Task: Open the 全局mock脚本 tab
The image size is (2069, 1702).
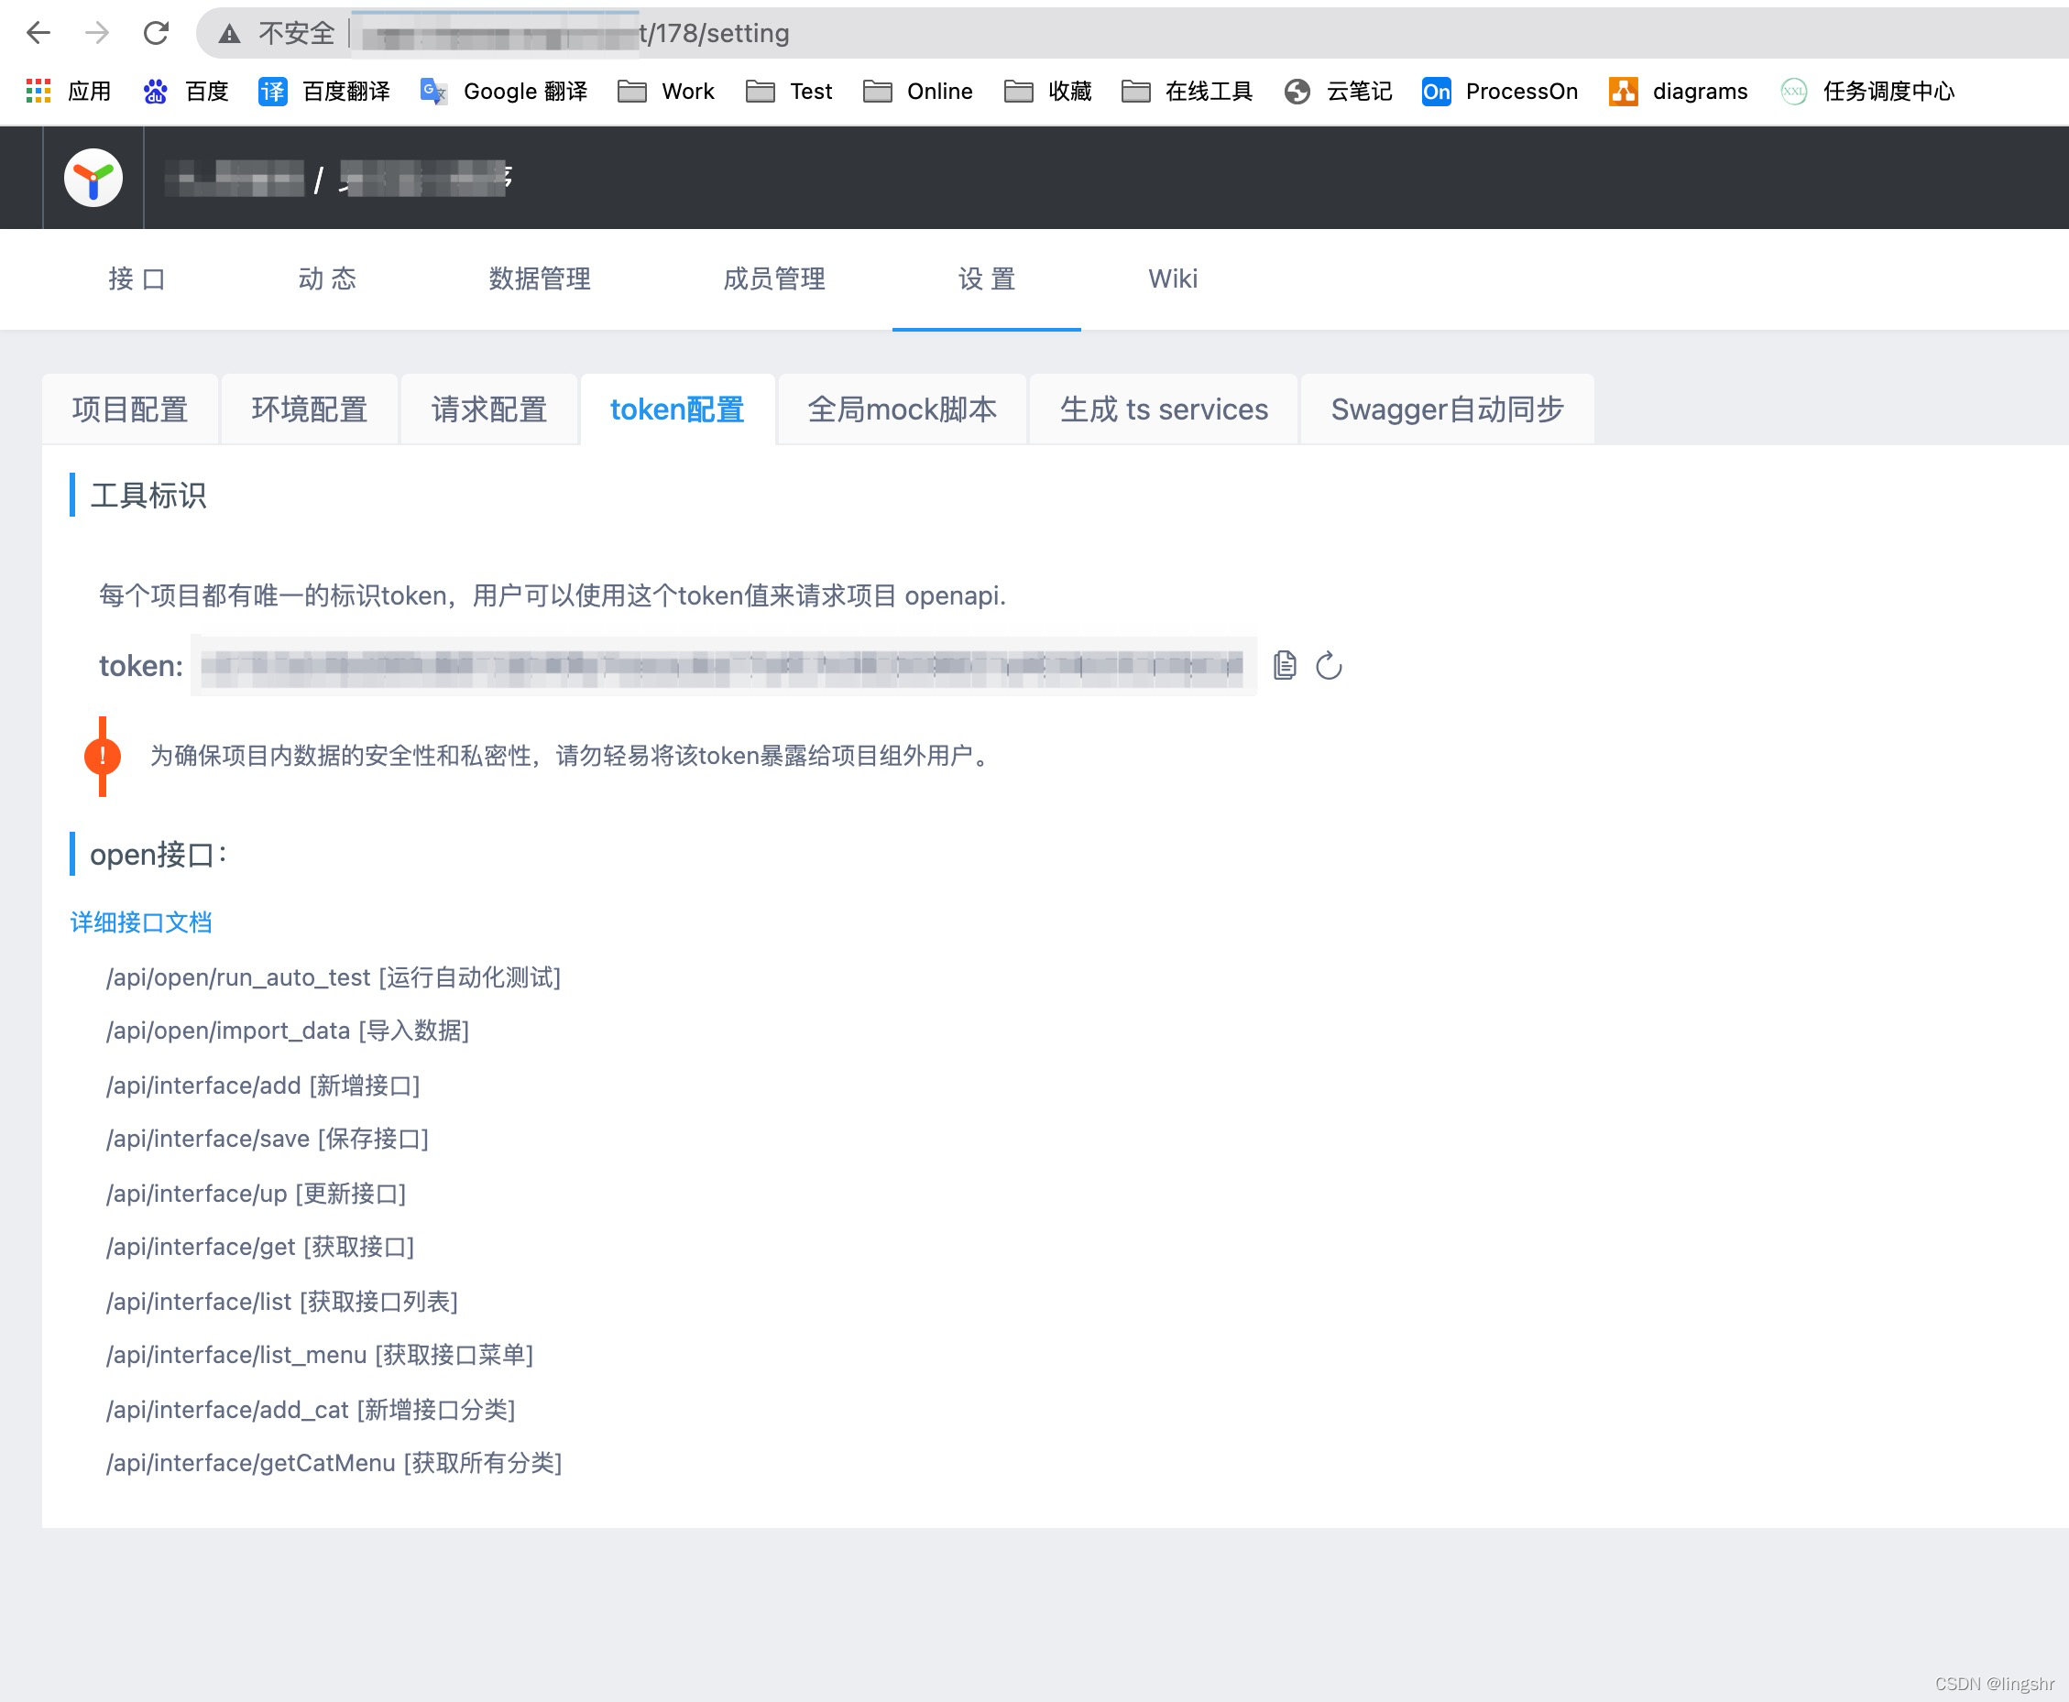Action: (901, 409)
